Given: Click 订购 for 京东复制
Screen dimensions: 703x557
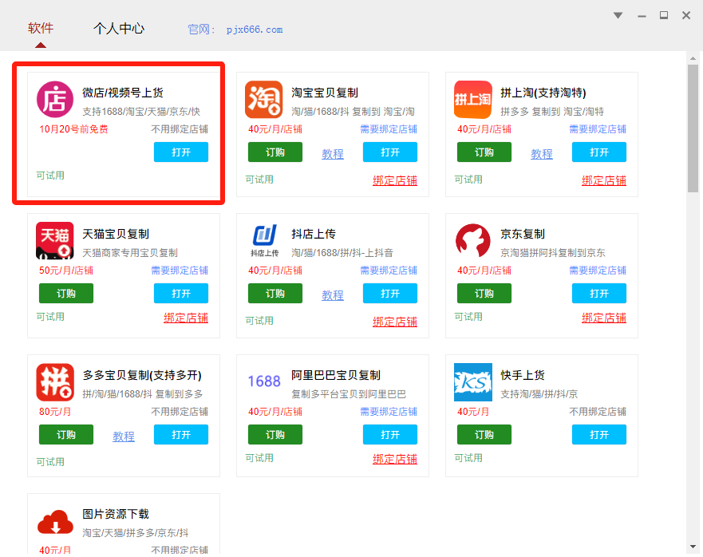Looking at the screenshot, I should (x=484, y=294).
